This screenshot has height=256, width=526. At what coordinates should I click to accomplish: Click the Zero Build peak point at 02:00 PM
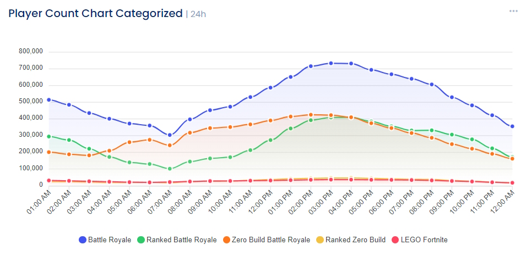[x=311, y=115]
